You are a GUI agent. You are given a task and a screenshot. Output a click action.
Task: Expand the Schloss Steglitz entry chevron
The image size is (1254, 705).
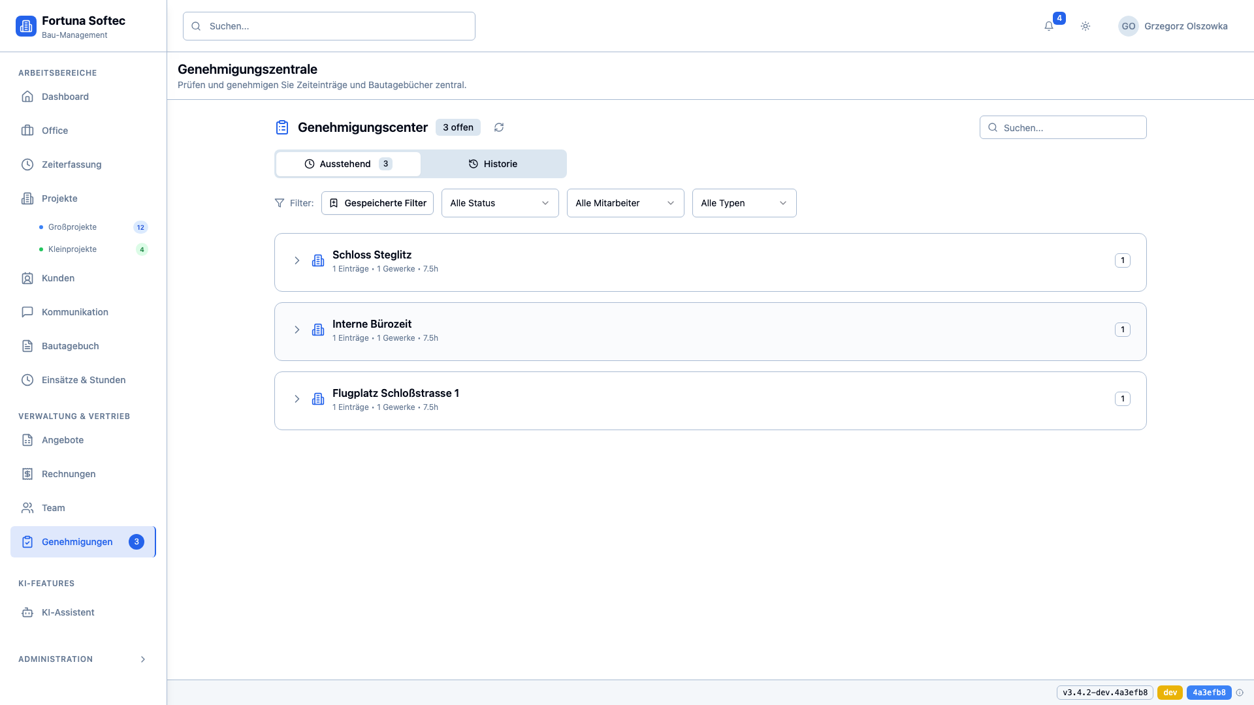tap(297, 260)
